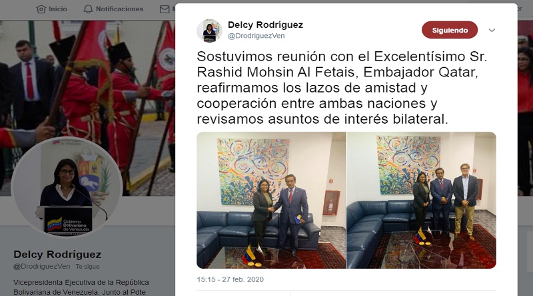Viewport: 533px width, 296px height.
Task: Click the Te sigue label
Action: pos(87,267)
